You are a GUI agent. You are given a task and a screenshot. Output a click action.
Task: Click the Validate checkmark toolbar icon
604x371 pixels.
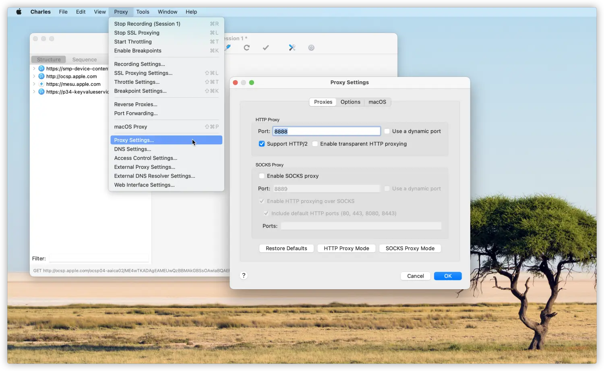pos(266,48)
